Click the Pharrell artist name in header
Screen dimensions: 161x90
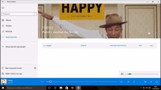coord(46,32)
